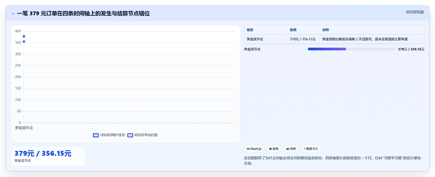Click the 进度 tag
Viewport: 435px width, 177px height.
[x=291, y=149]
